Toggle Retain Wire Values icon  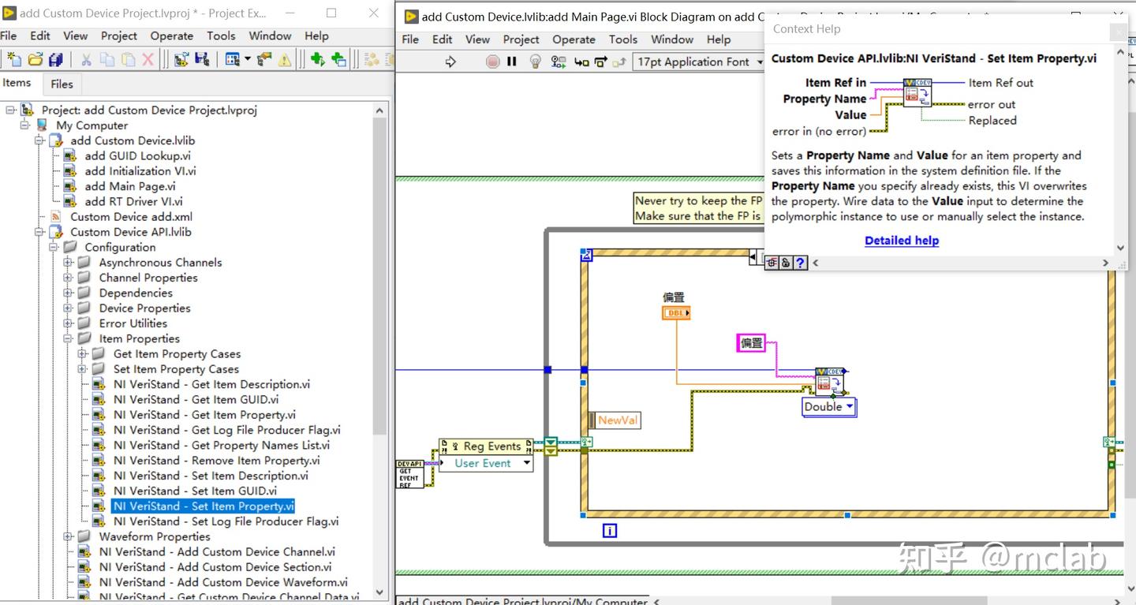point(559,62)
